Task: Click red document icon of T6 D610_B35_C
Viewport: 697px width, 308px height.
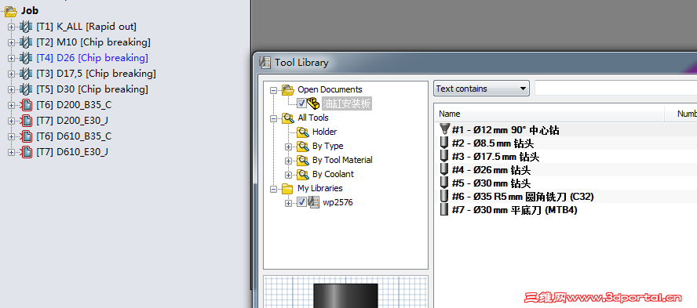Action: point(27,136)
